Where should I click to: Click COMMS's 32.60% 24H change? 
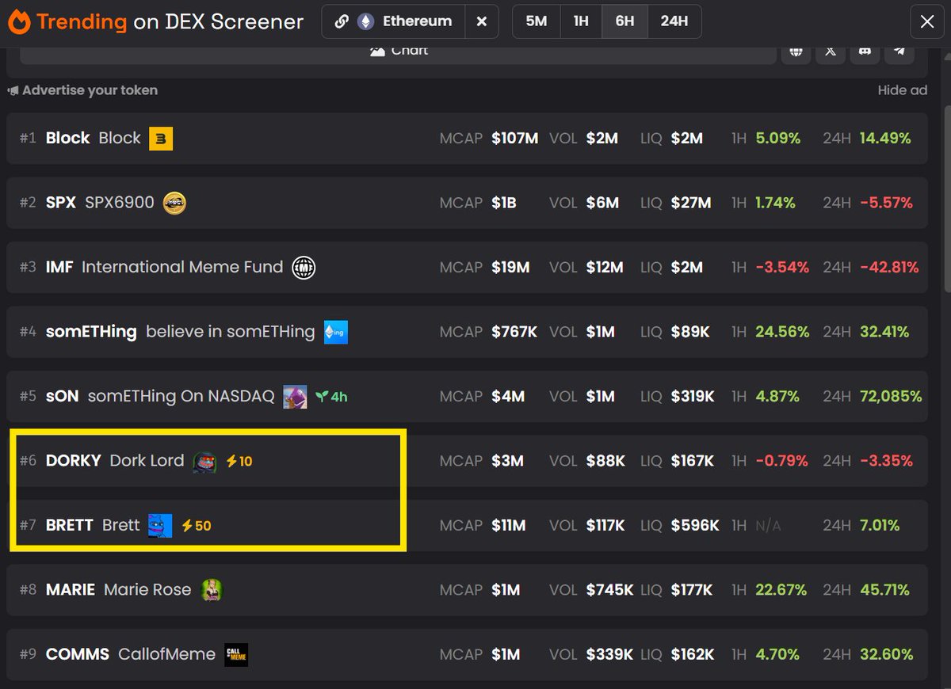(x=887, y=654)
